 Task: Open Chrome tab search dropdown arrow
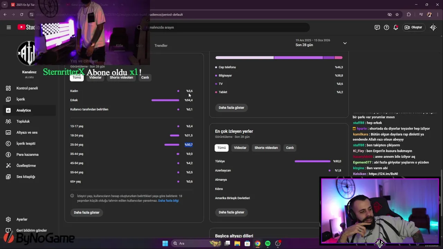(4, 4)
